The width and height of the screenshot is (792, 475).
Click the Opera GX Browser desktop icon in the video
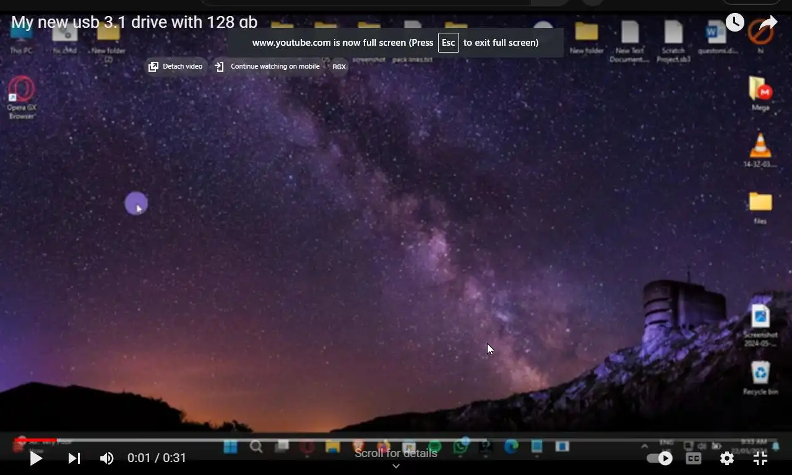(x=22, y=98)
